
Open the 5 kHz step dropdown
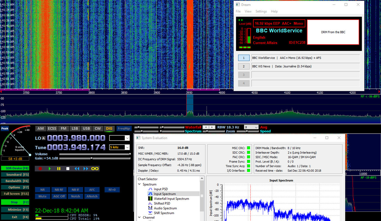click(120, 147)
